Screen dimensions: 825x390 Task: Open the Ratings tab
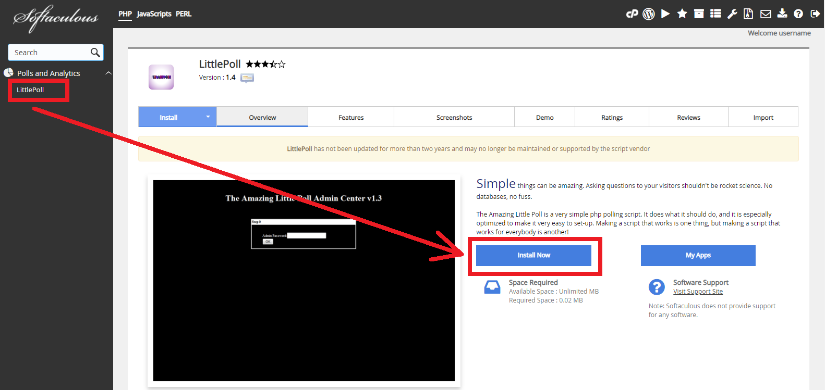(x=612, y=117)
